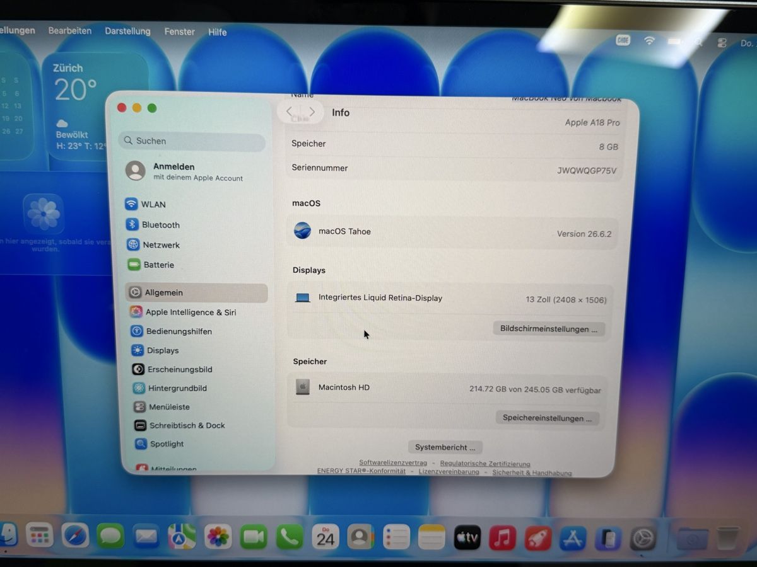
Task: Open Hintergrundbild settings
Action: [x=170, y=388]
